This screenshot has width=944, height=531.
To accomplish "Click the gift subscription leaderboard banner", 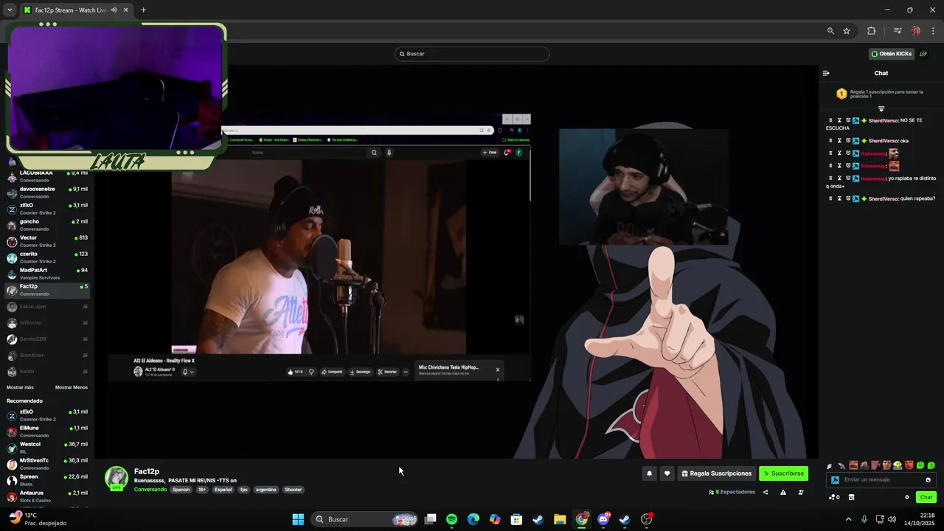I will pos(881,94).
